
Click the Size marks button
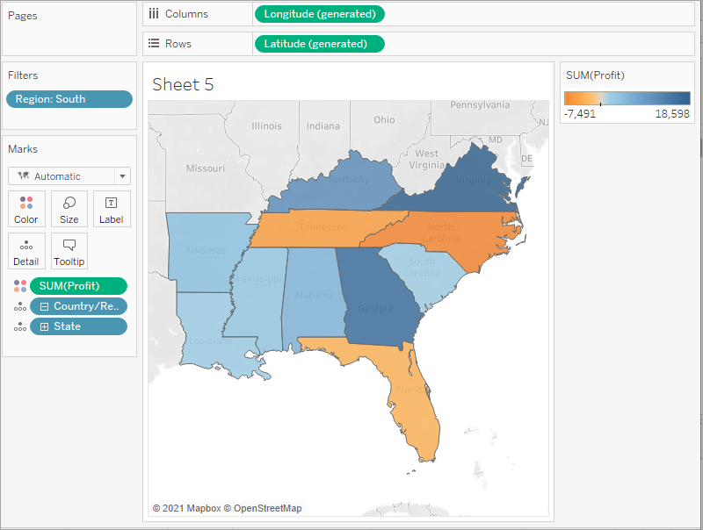coord(69,209)
